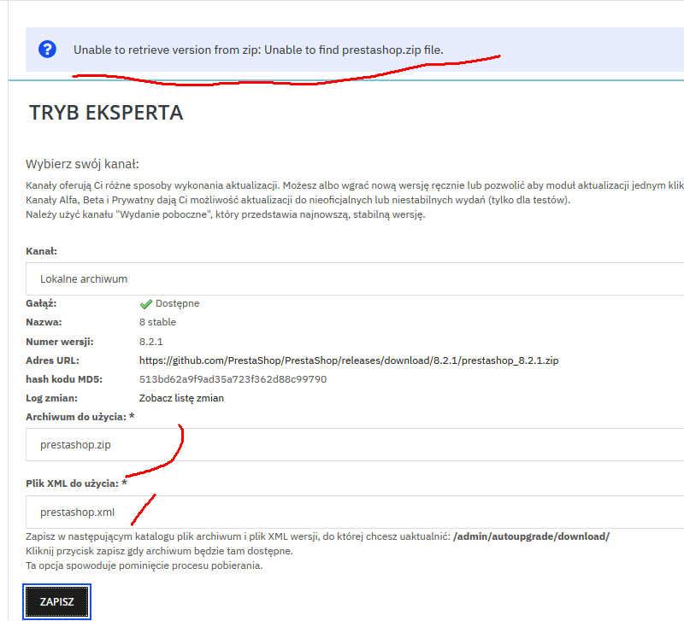Click the Wybierz swój kanał heading
Screen dimensions: 684x621
tap(82, 164)
